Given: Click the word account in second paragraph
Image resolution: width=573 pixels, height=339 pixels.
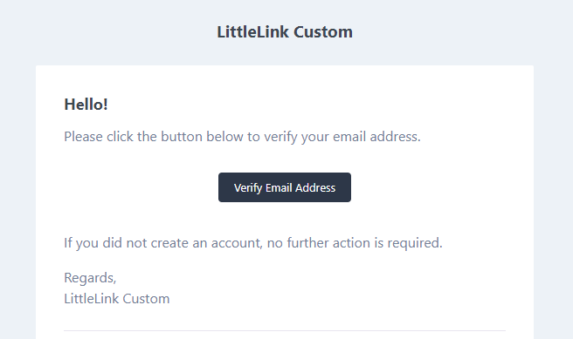Looking at the screenshot, I should 237,243.
